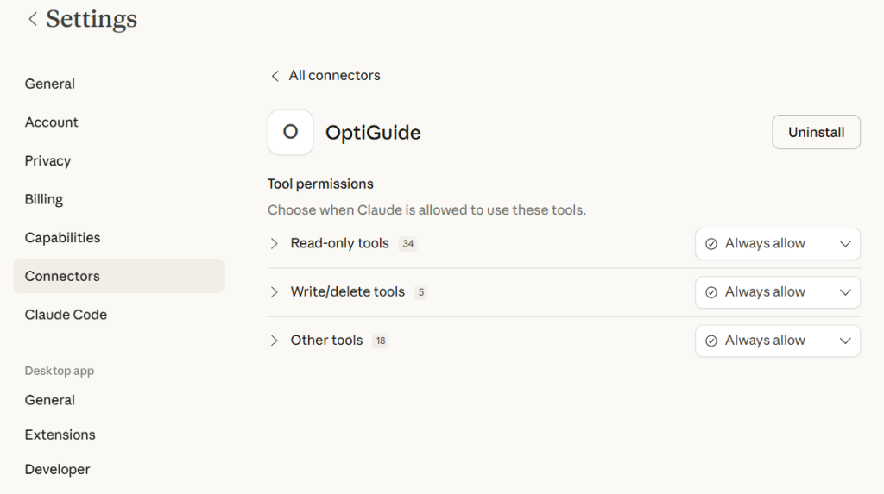
Task: Open Write/delete tools Always allow dropdown
Action: (777, 292)
